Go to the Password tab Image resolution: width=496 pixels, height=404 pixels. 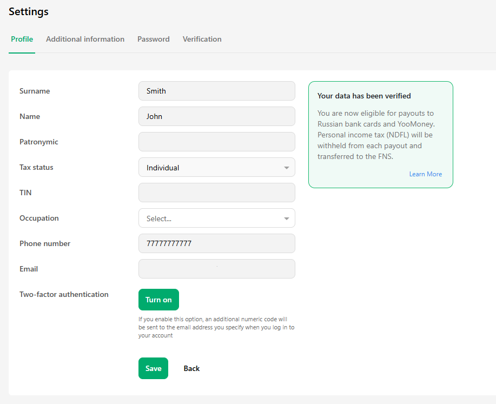click(x=154, y=39)
